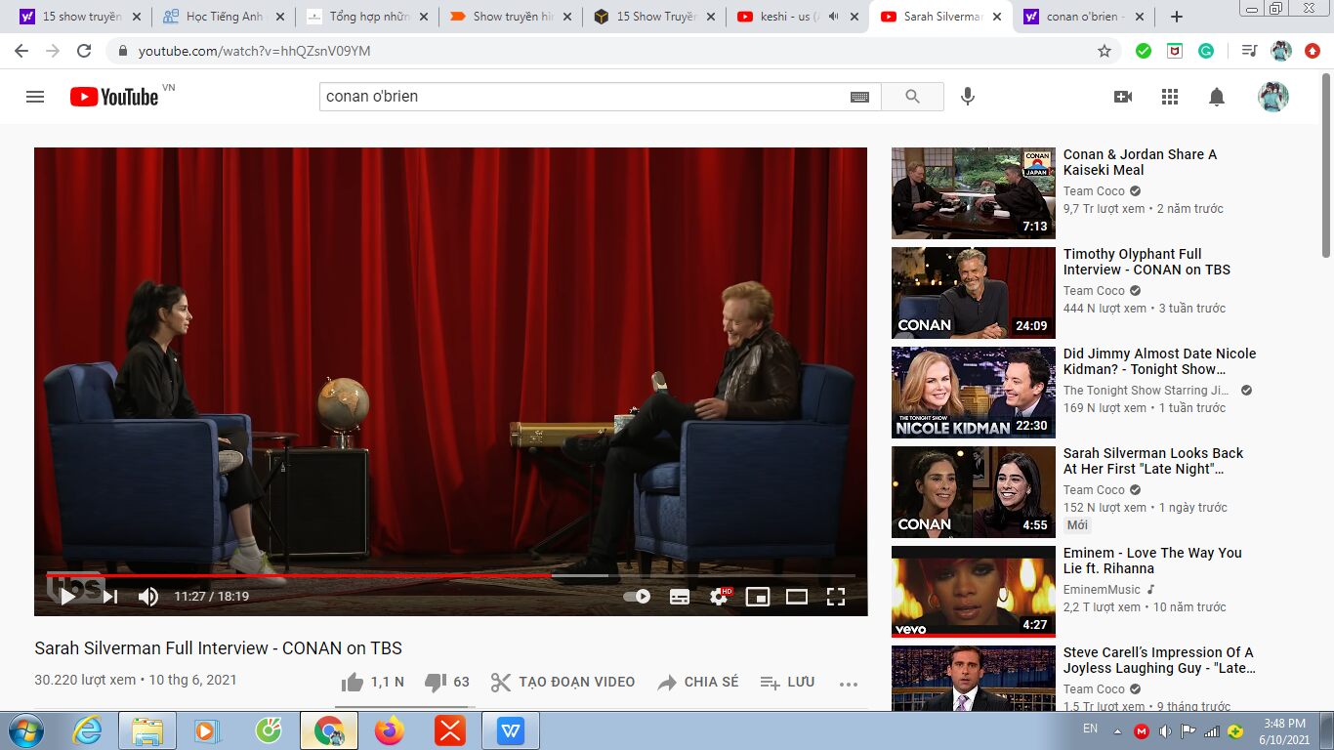Image resolution: width=1334 pixels, height=750 pixels.
Task: Start voice search with microphone icon
Action: 968,97
